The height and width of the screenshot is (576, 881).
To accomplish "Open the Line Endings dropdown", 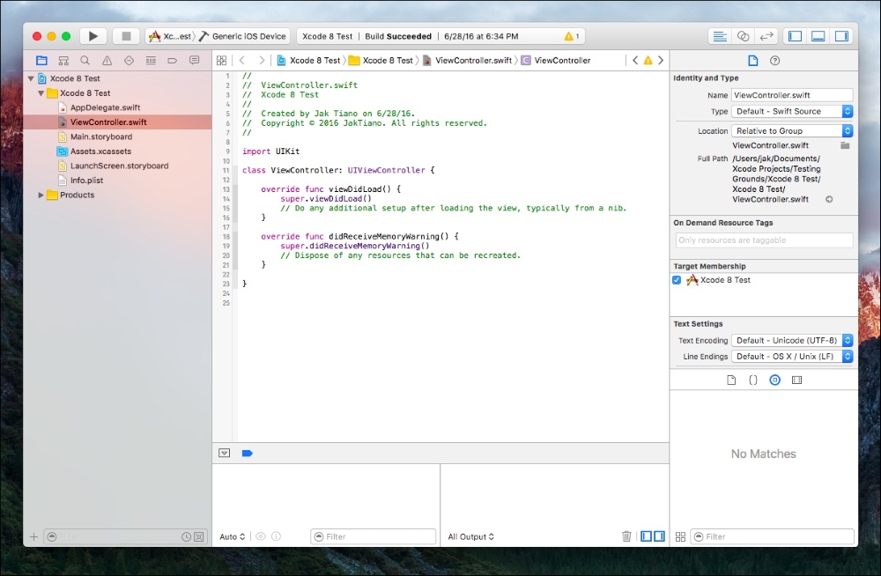I will (792, 357).
